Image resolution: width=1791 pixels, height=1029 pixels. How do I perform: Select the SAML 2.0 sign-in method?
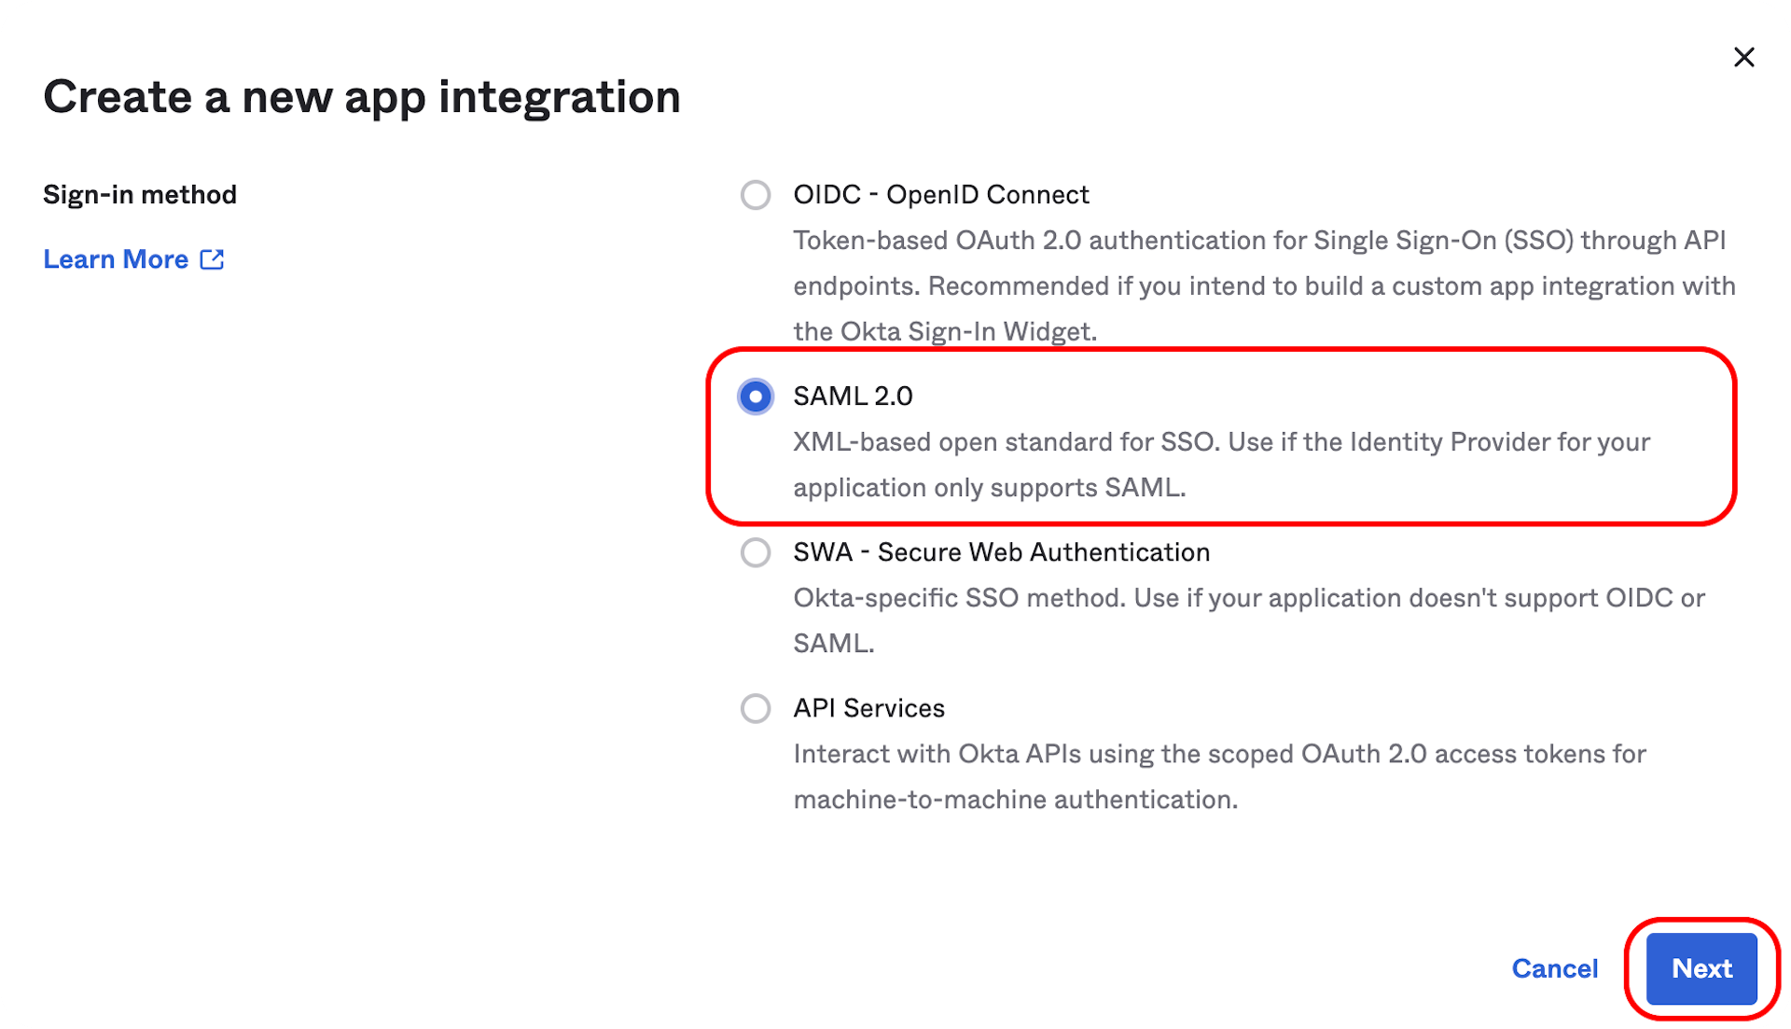pos(756,396)
